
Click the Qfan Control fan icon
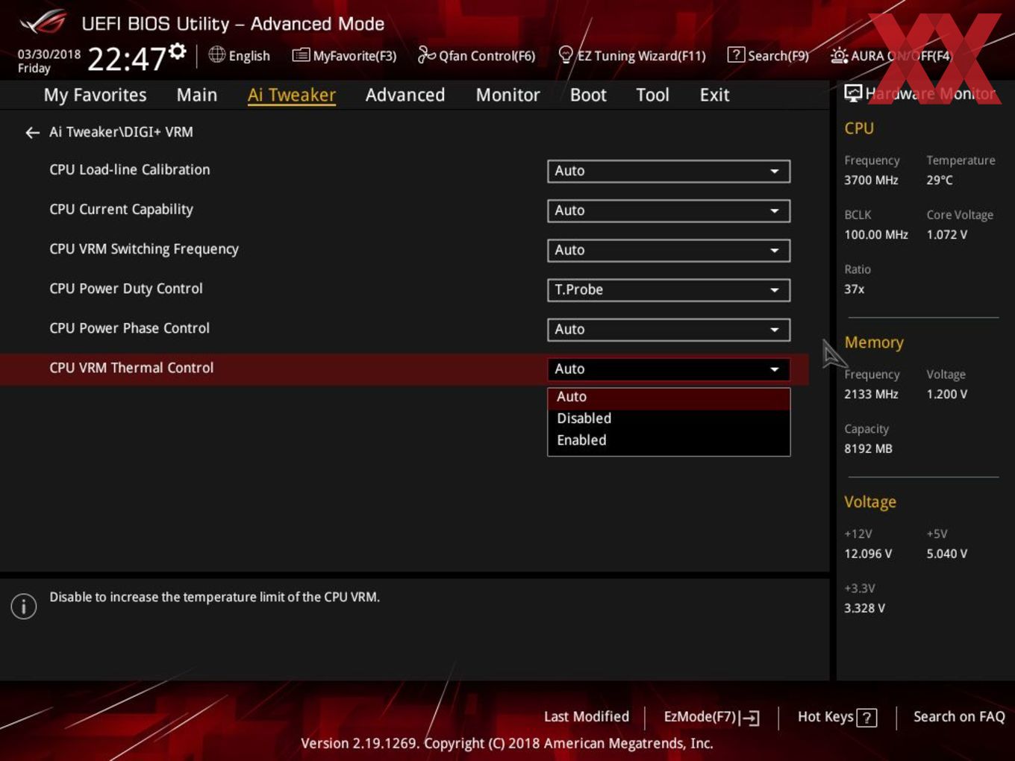[x=426, y=54]
